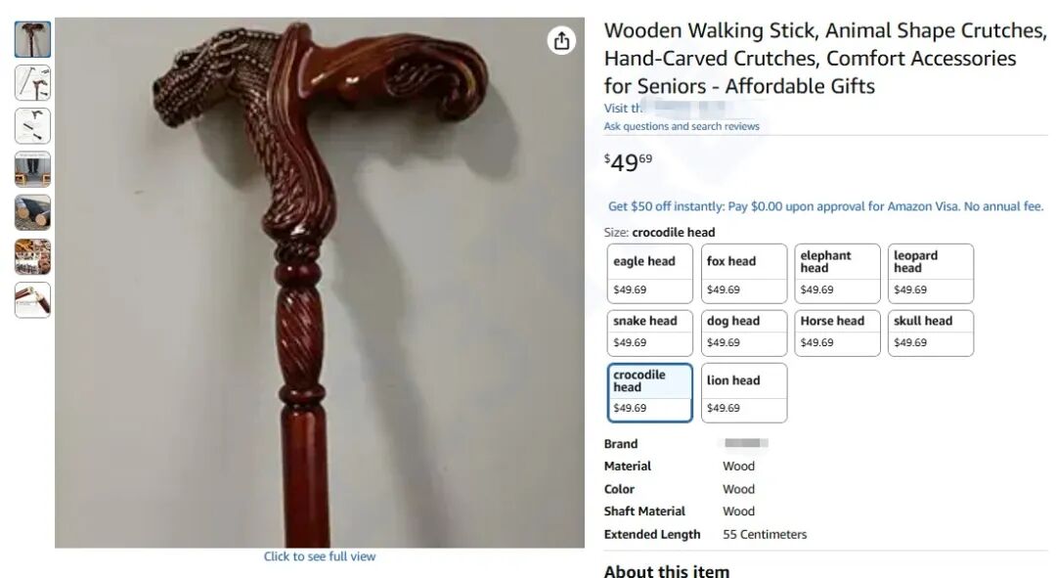Select the third product thumbnail
The image size is (1056, 578).
[x=32, y=126]
